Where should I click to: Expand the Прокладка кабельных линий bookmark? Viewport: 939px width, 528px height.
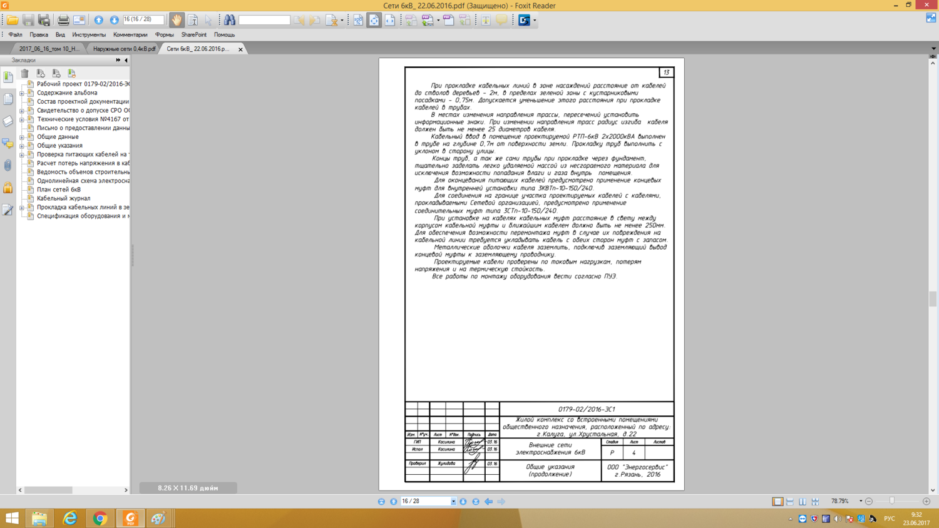22,208
